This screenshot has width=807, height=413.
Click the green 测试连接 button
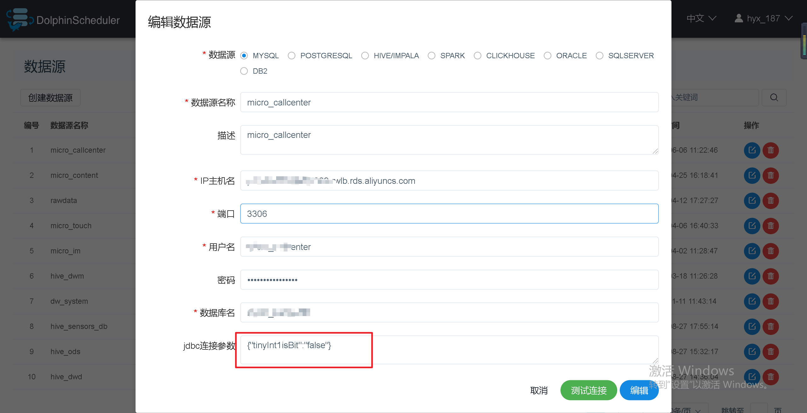click(589, 390)
